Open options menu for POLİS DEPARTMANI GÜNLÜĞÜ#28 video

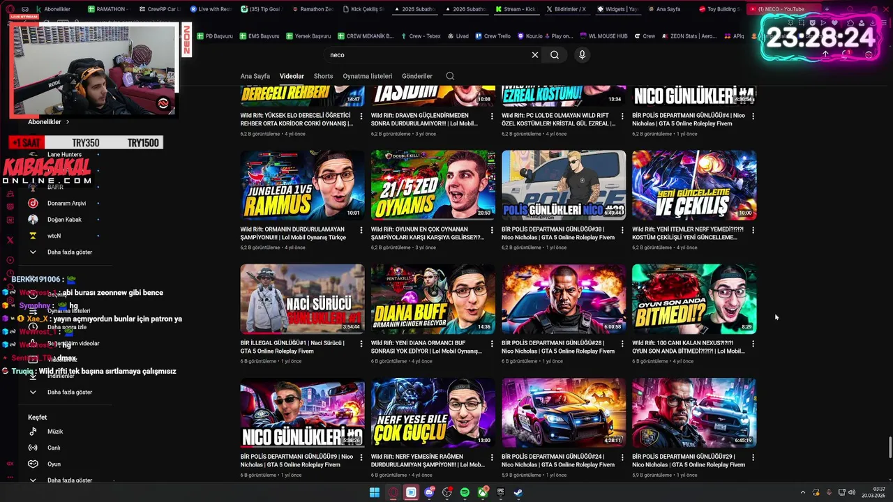622,344
